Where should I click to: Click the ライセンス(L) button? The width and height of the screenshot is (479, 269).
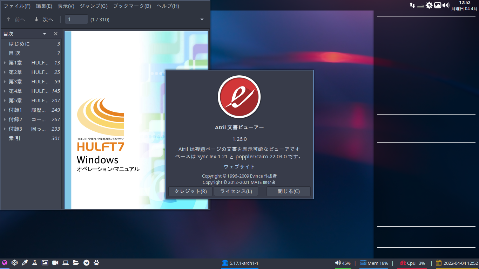pos(236,191)
